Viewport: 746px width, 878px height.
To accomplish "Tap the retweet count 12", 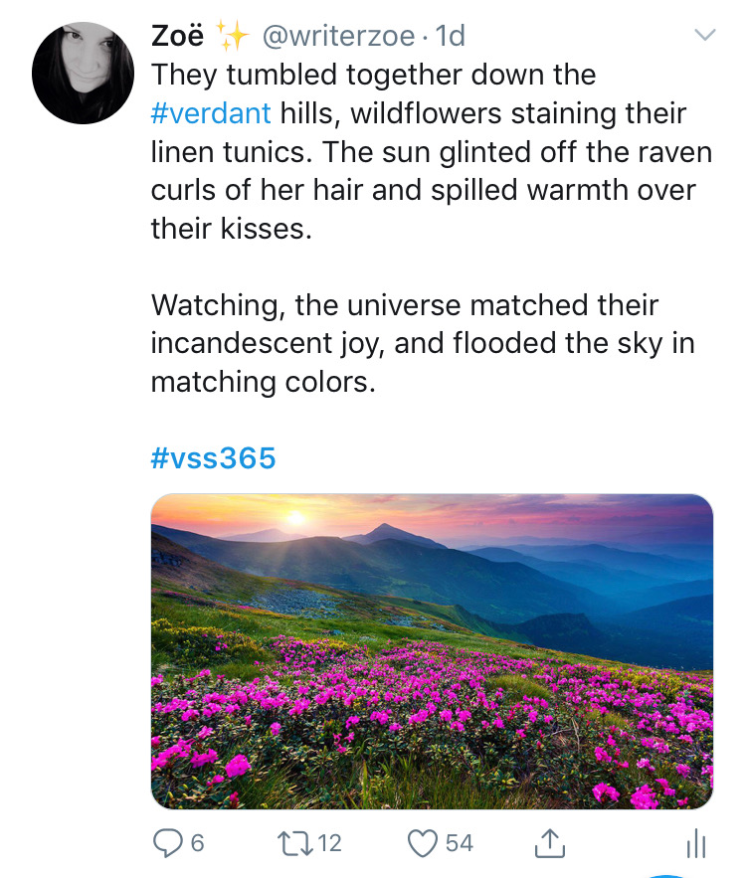I will click(330, 843).
